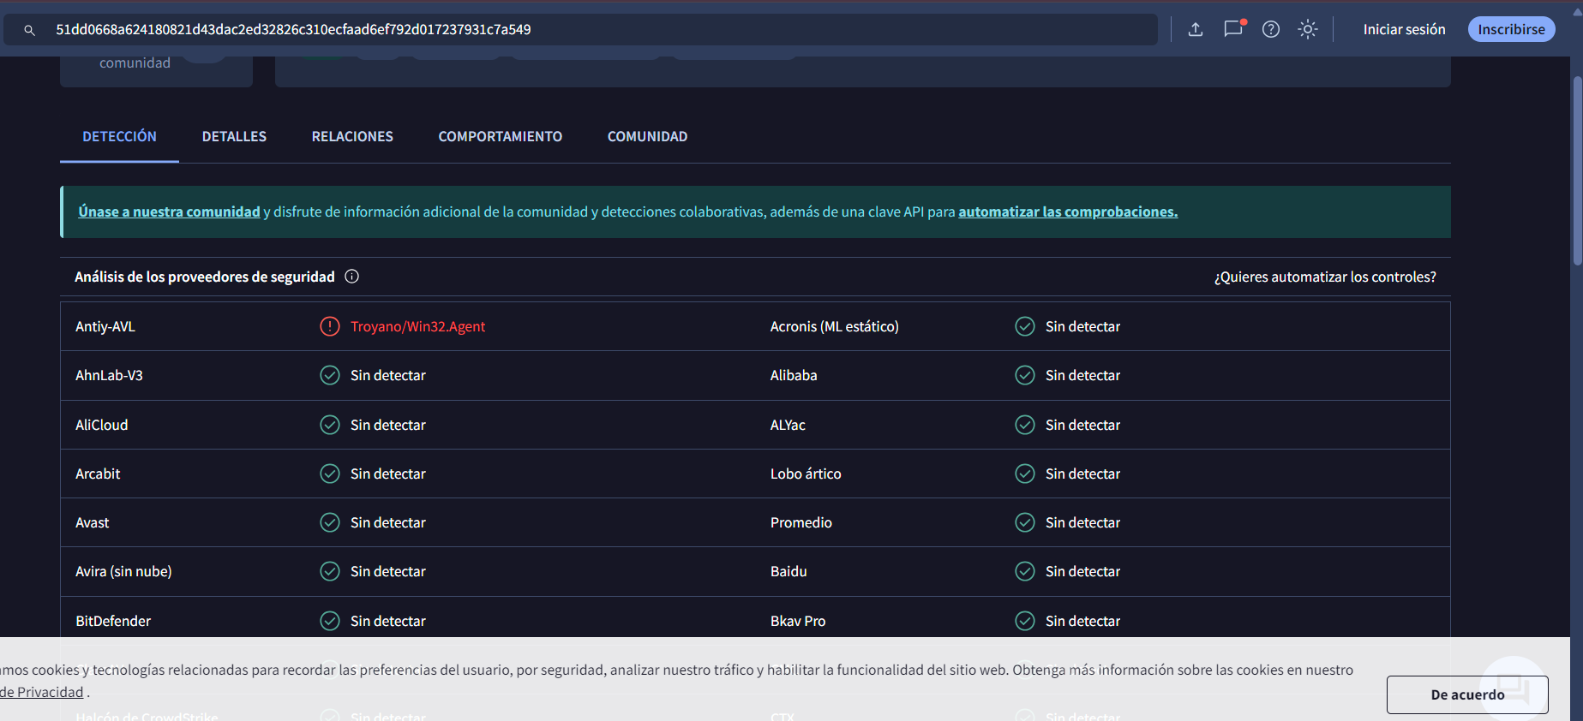Click the check icon in Lobo ártico row
This screenshot has width=1583, height=721.
pyautogui.click(x=1025, y=474)
